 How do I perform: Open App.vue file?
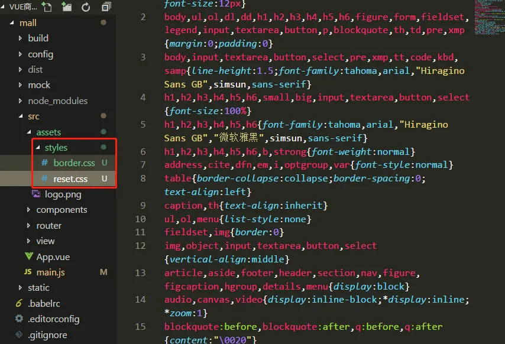point(53,257)
